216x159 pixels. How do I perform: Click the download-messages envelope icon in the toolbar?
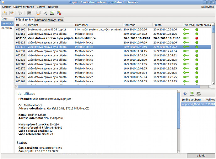5,13
